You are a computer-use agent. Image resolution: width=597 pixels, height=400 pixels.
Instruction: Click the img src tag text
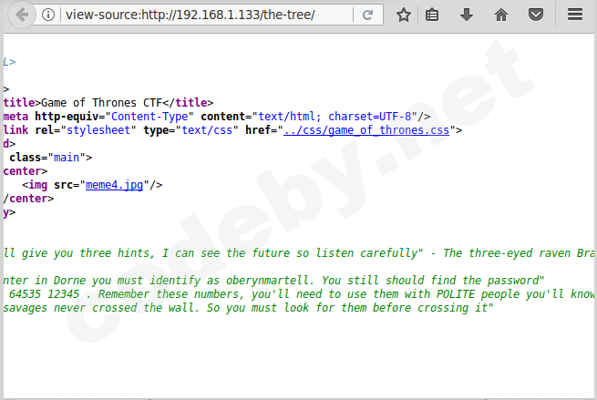pos(92,185)
